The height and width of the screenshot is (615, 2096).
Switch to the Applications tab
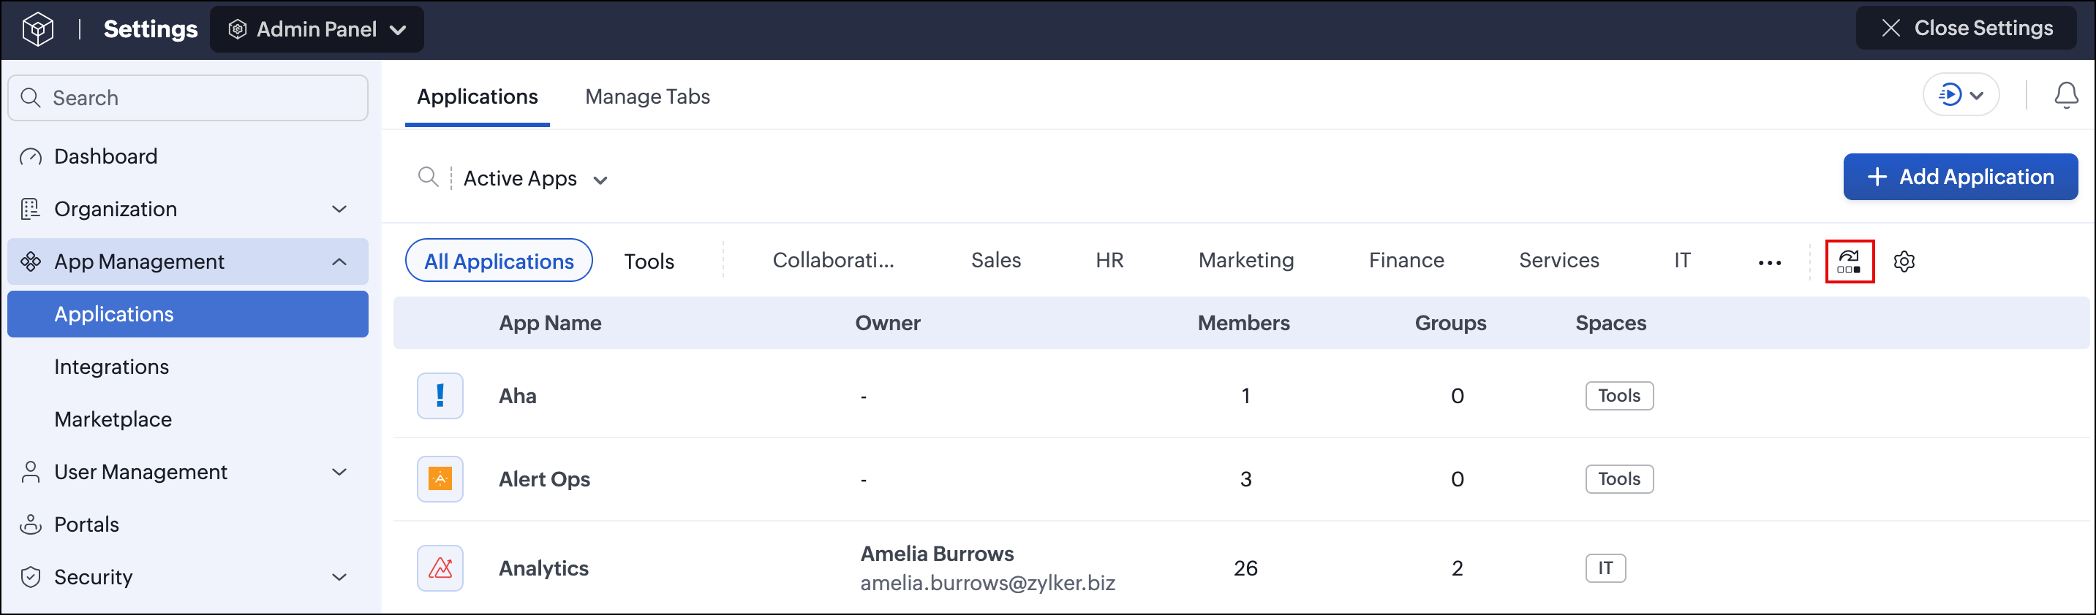tap(478, 96)
